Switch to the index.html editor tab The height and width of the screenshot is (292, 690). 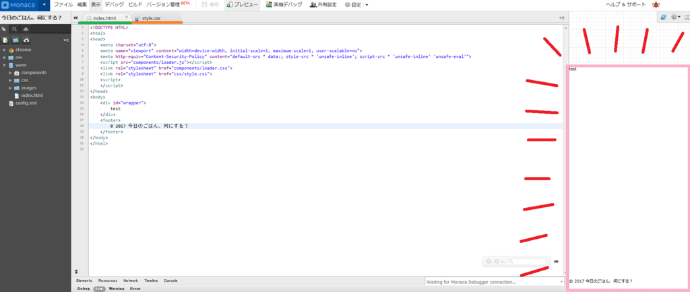(x=104, y=18)
